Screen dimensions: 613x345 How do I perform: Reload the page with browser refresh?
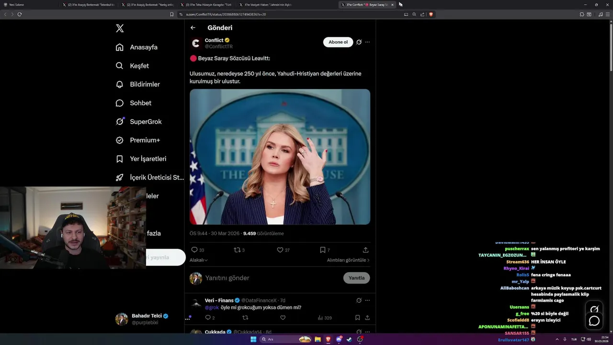tap(20, 14)
